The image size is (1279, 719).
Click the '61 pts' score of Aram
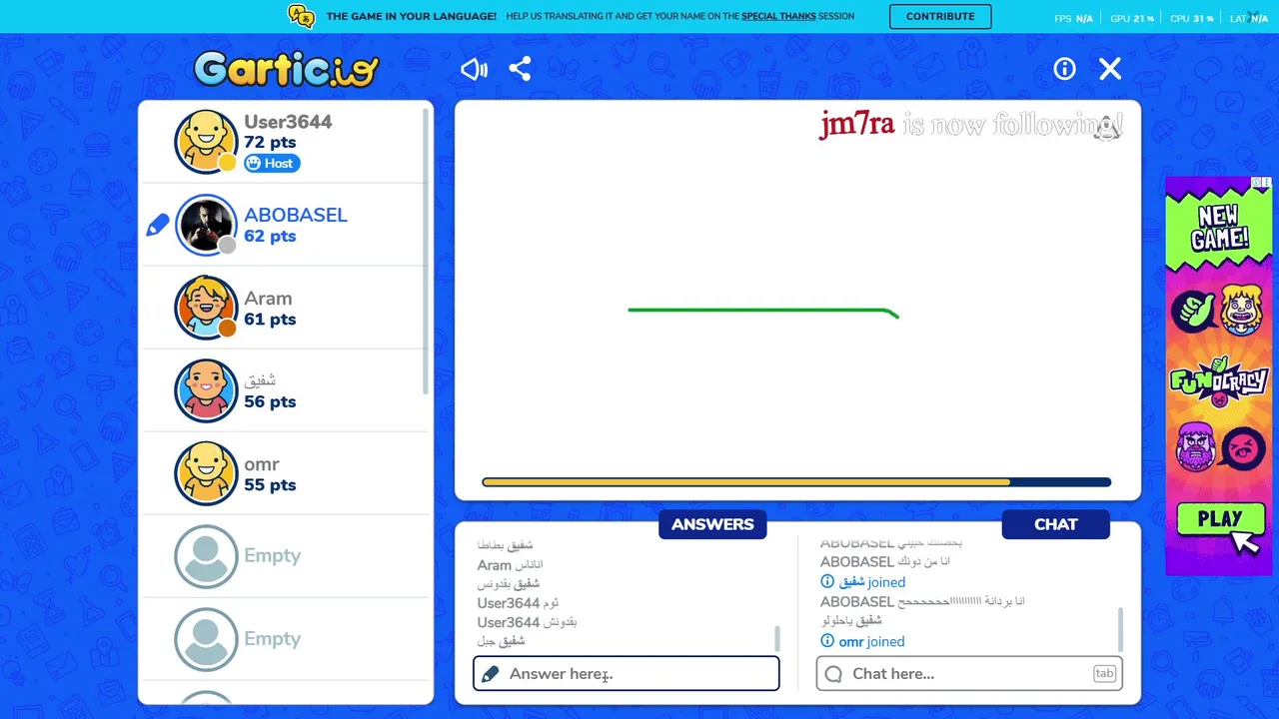(270, 319)
